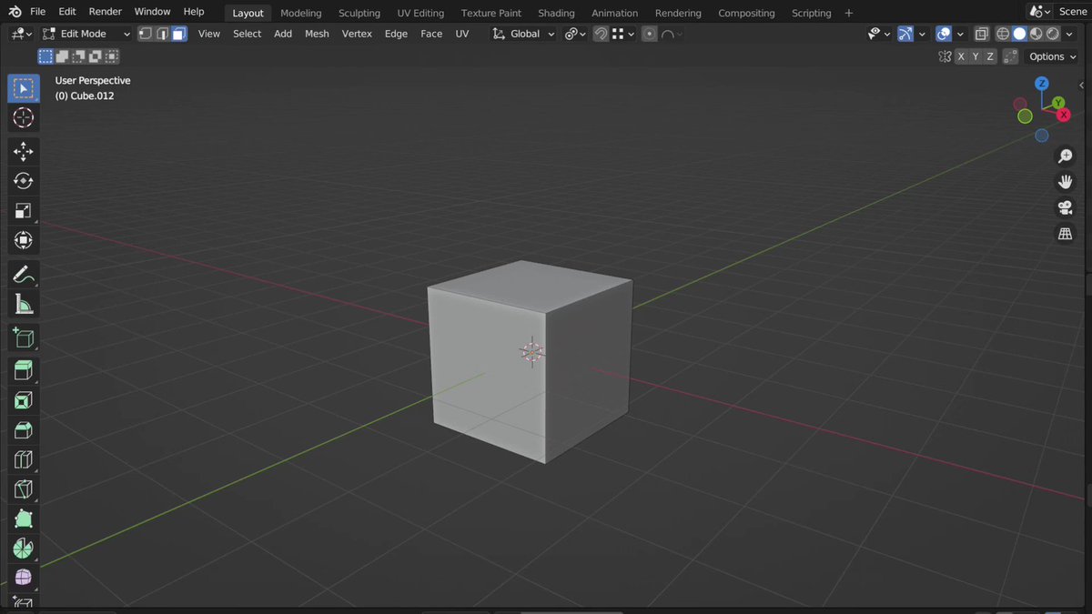
Task: Toggle snapping magnet
Action: [601, 34]
